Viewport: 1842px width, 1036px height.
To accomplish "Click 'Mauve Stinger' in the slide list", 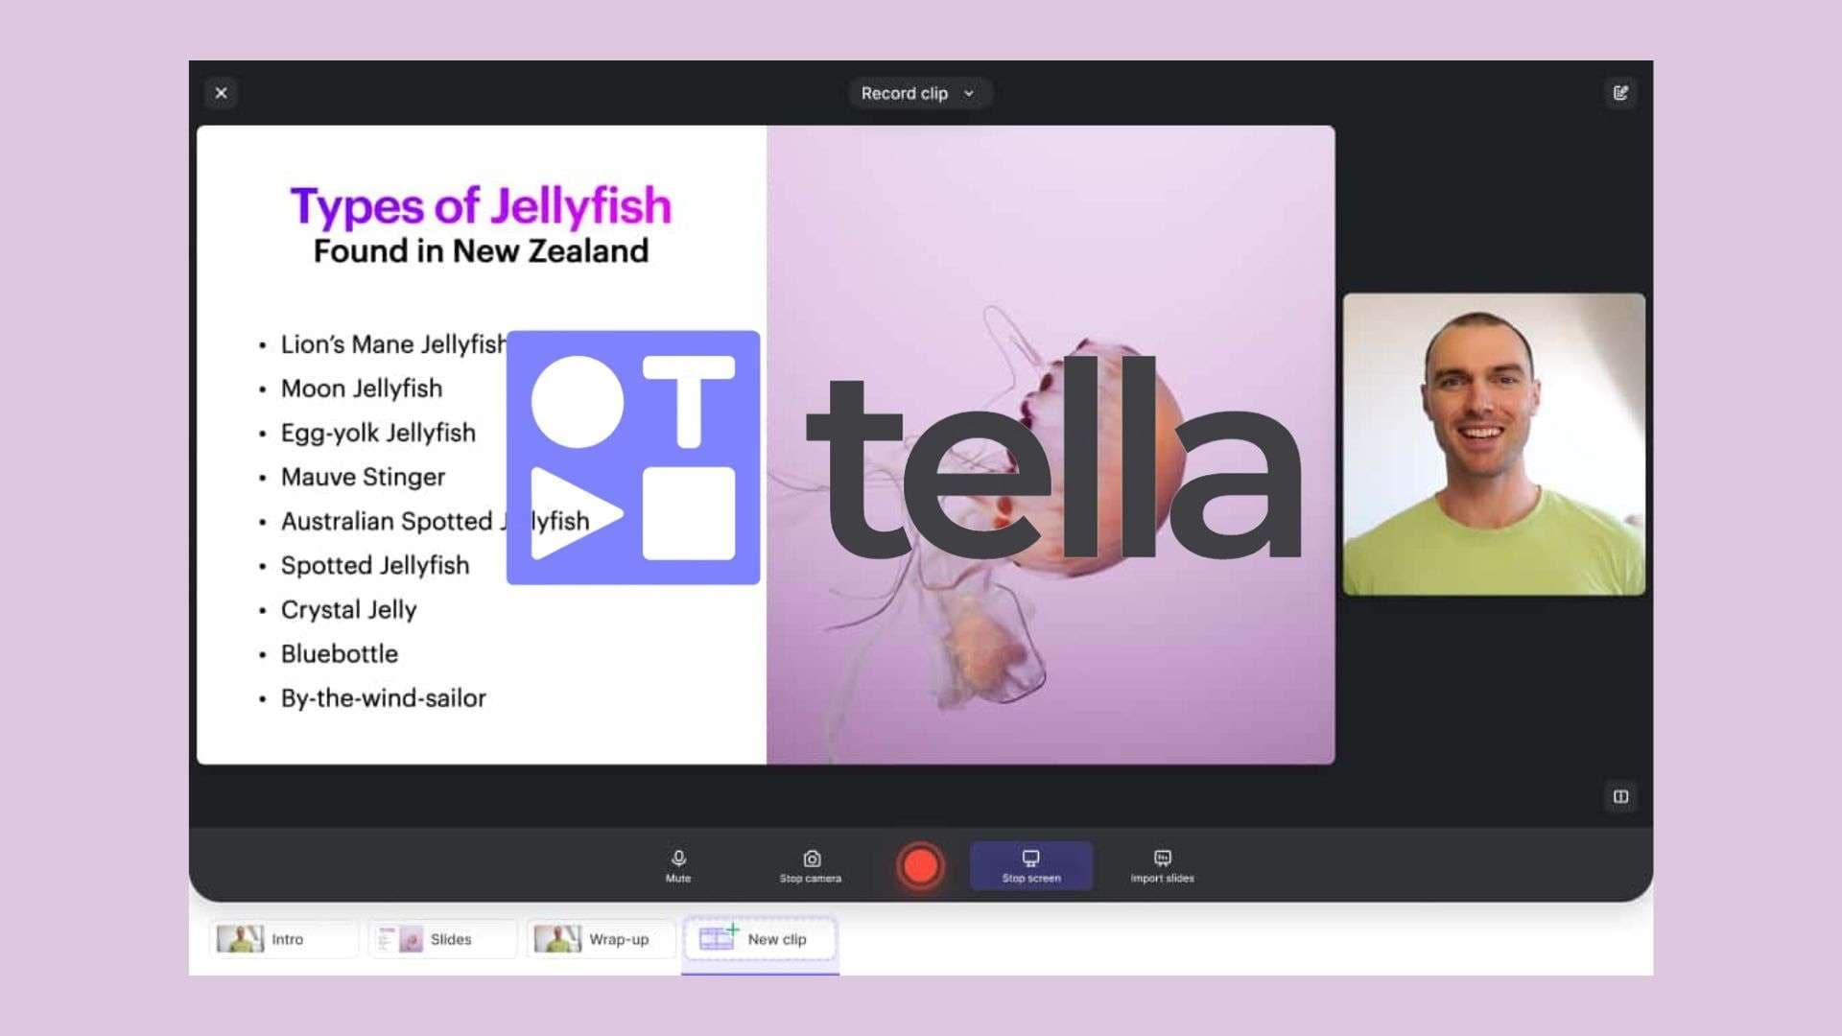I will (x=363, y=477).
